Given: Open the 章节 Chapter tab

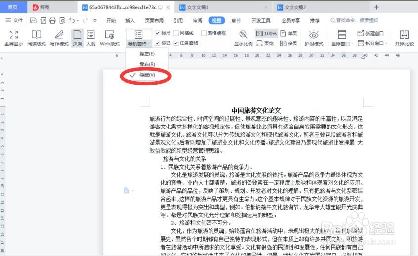Looking at the screenshot, I should (x=236, y=21).
